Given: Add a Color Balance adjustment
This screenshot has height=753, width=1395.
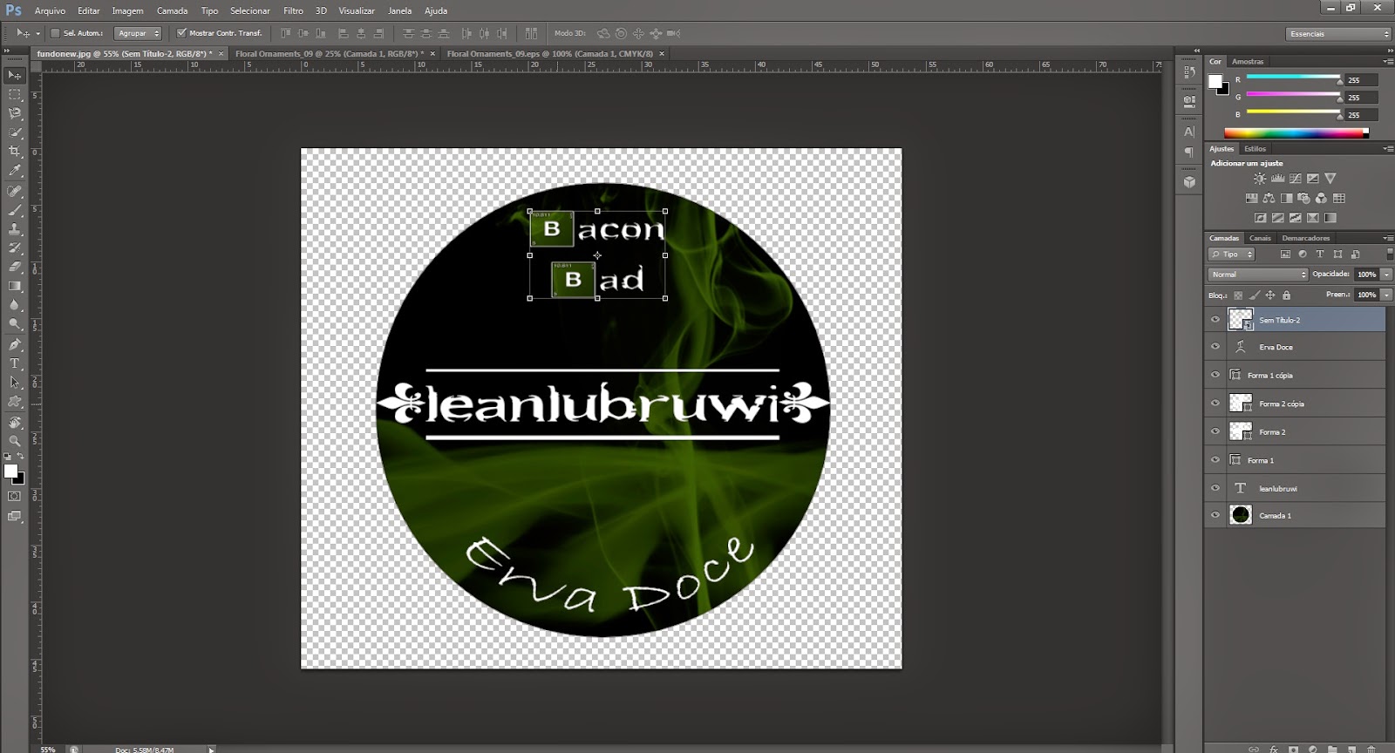Looking at the screenshot, I should tap(1269, 198).
